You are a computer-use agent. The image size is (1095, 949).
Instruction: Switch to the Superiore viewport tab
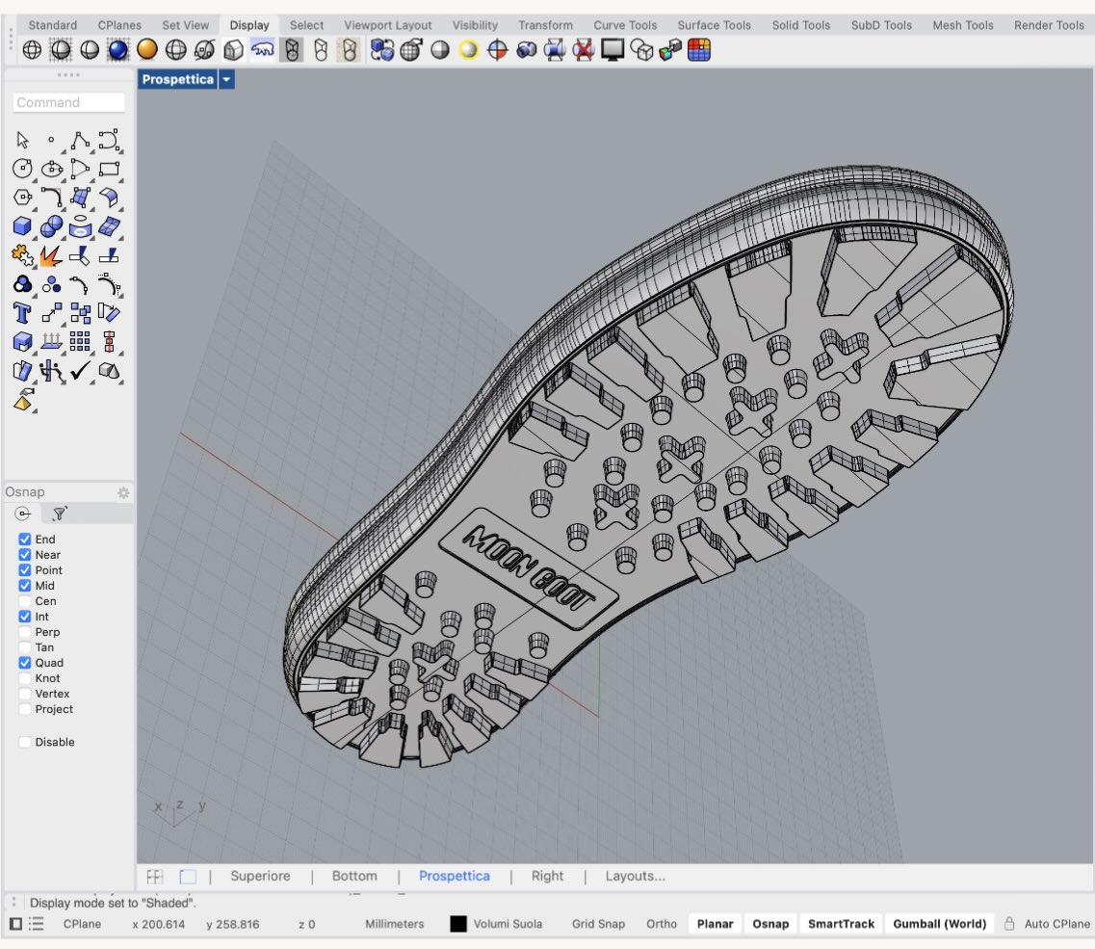pos(260,876)
